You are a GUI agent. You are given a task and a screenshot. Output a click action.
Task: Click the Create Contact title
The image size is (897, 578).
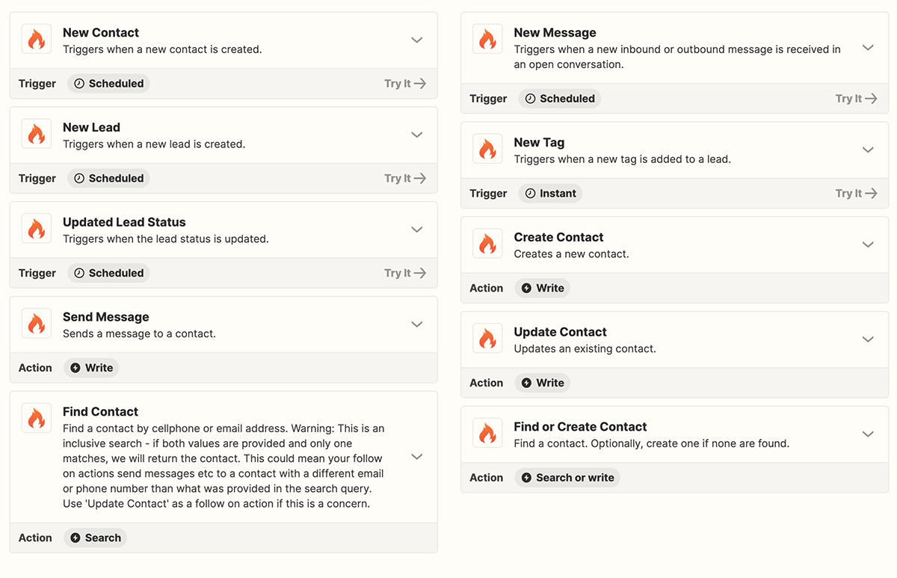(558, 237)
